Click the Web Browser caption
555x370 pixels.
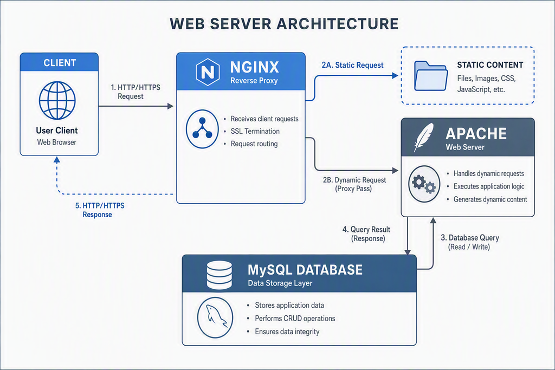(x=56, y=142)
